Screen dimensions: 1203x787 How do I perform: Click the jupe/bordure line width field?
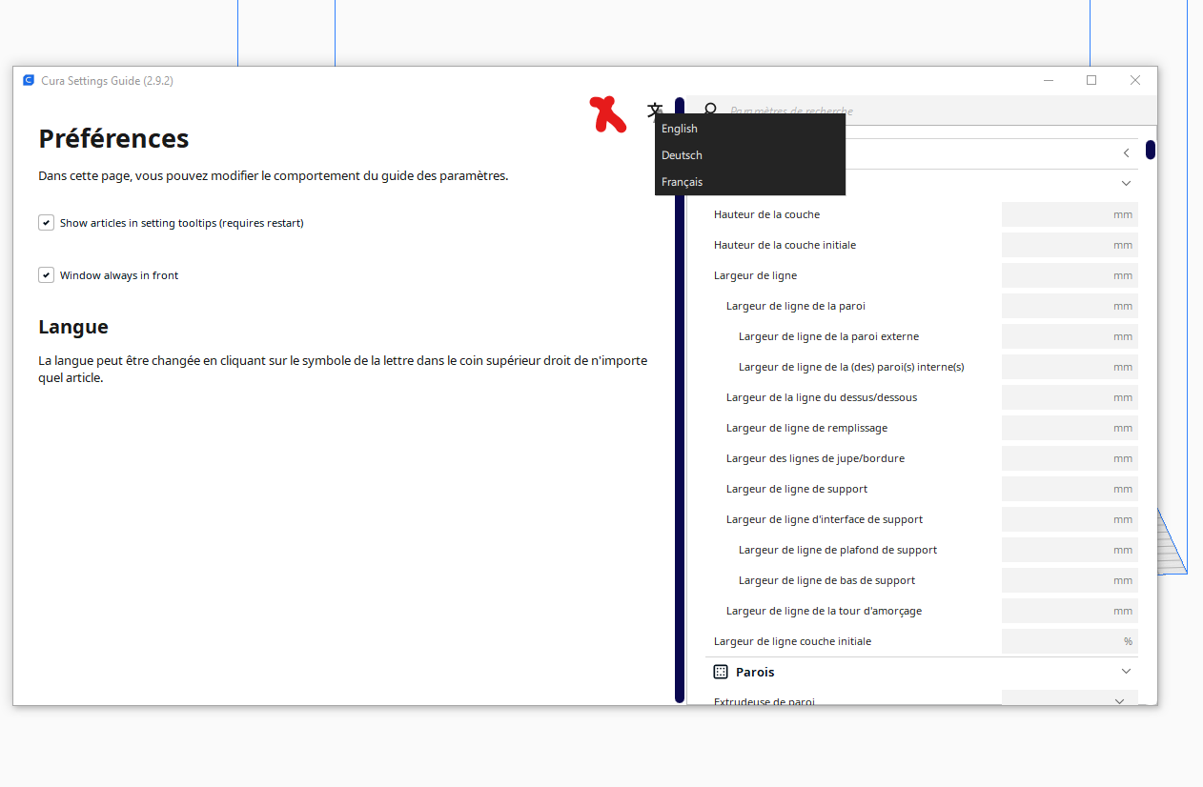point(1070,458)
